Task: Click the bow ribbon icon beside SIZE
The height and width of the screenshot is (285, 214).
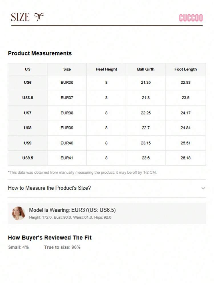Action: [x=39, y=17]
